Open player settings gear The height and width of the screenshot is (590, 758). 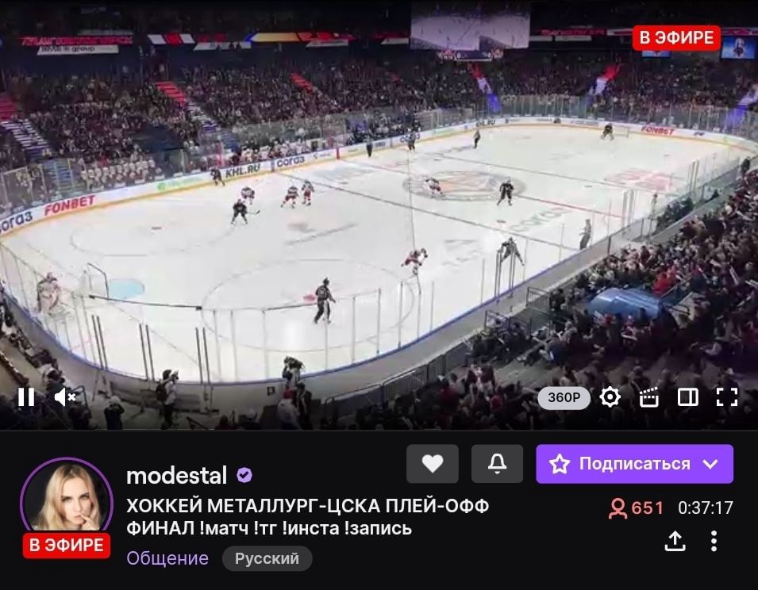click(x=610, y=397)
